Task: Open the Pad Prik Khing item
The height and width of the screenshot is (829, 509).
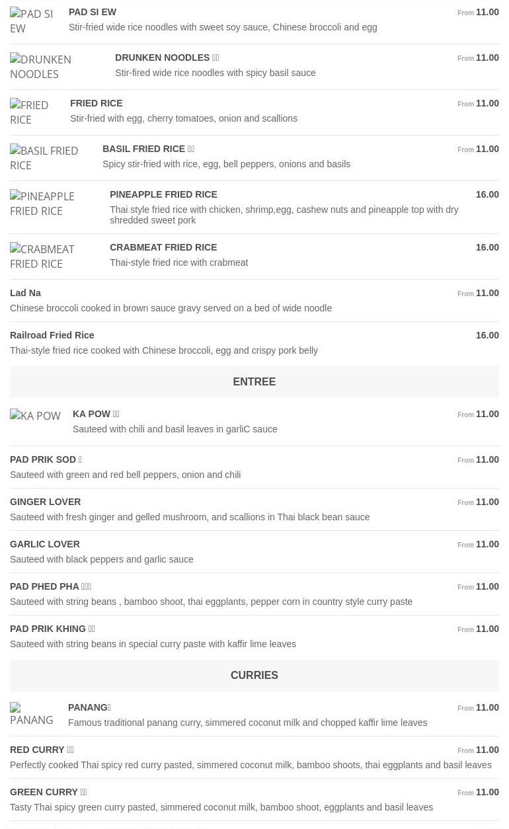Action: 48,629
